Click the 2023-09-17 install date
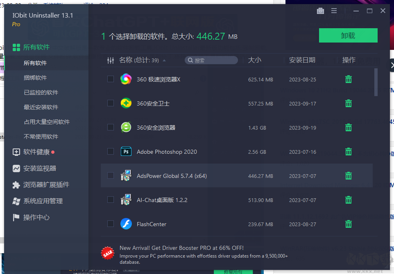 (x=303, y=103)
